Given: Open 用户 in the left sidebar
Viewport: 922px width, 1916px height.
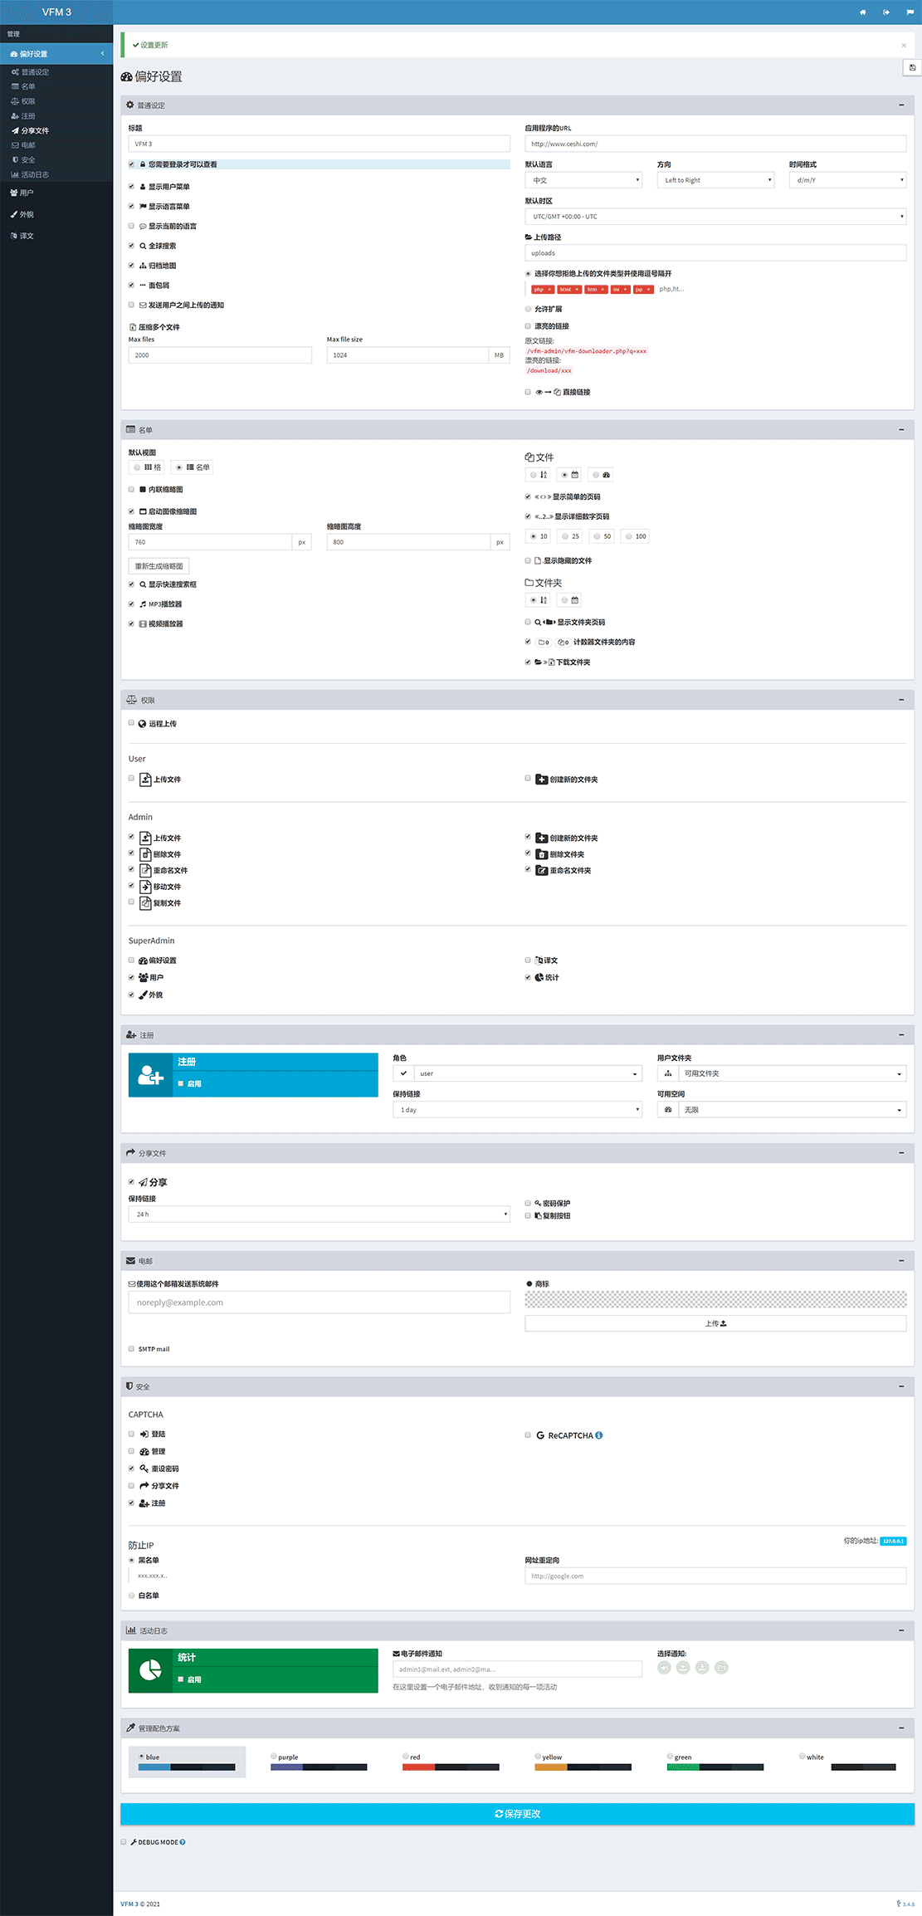Looking at the screenshot, I should (27, 193).
